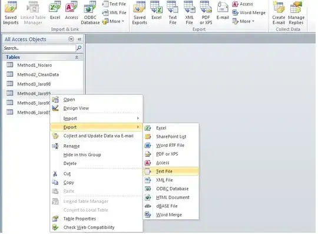Open Saved Exports in the ribbon
This screenshot has height=234, width=318.
click(140, 13)
